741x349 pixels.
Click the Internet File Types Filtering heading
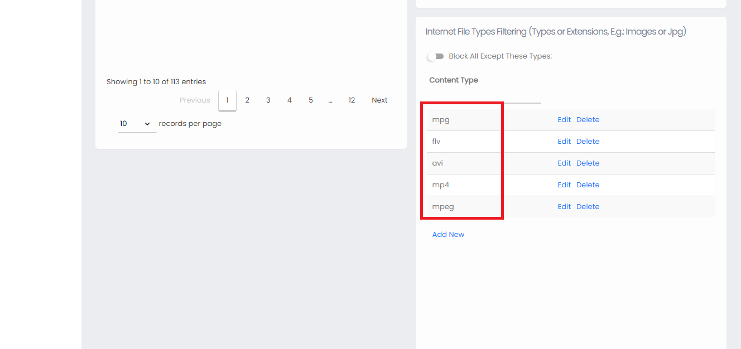pyautogui.click(x=556, y=32)
